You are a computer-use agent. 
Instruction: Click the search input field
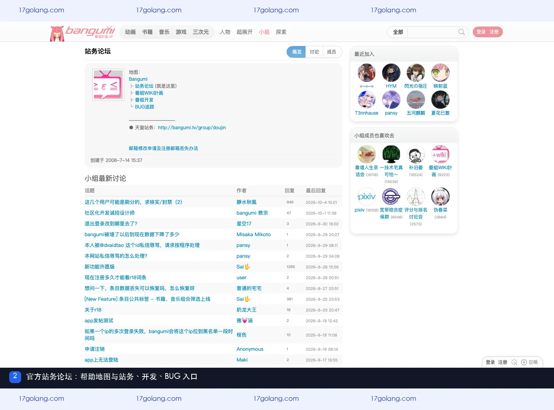point(432,32)
